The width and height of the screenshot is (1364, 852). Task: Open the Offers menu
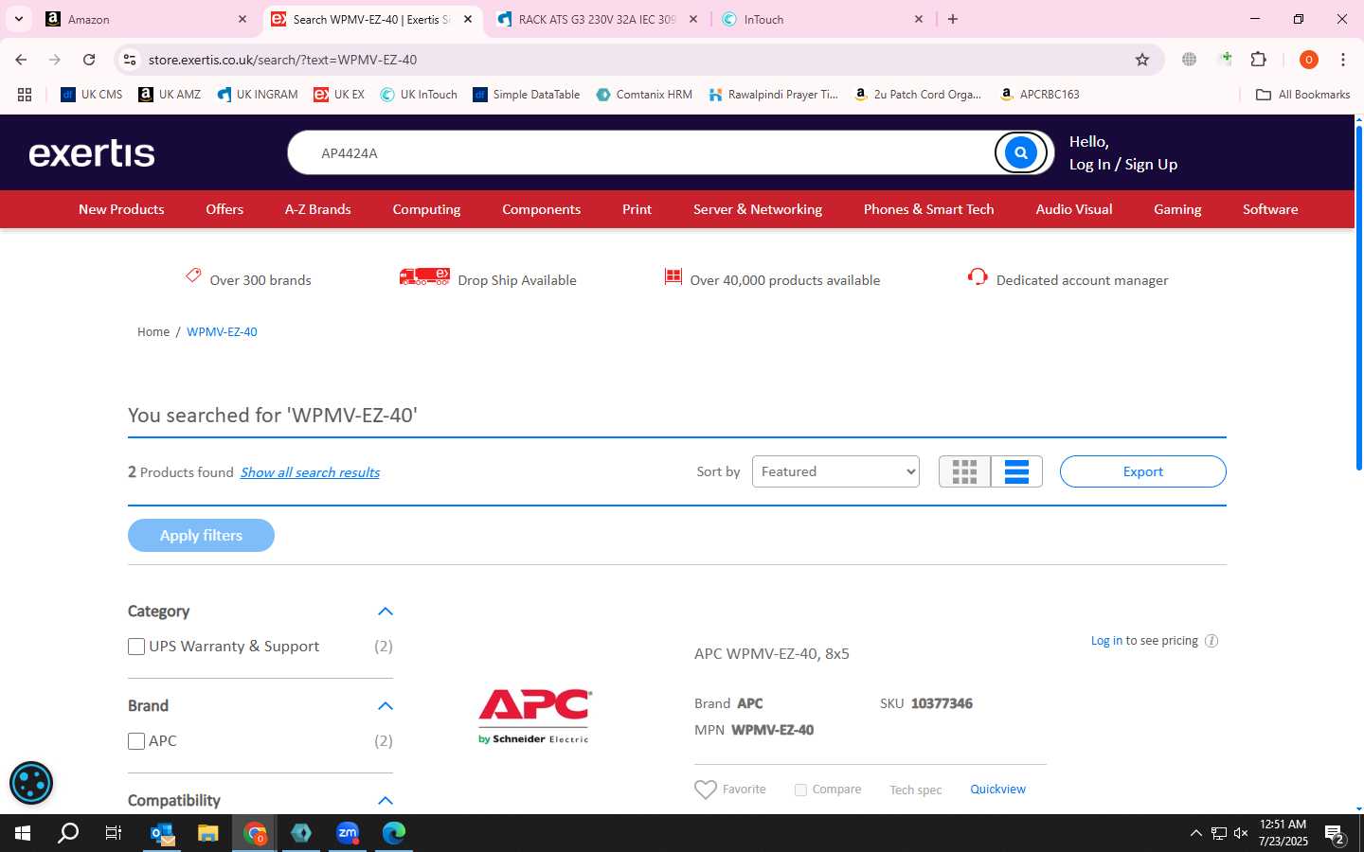224,209
